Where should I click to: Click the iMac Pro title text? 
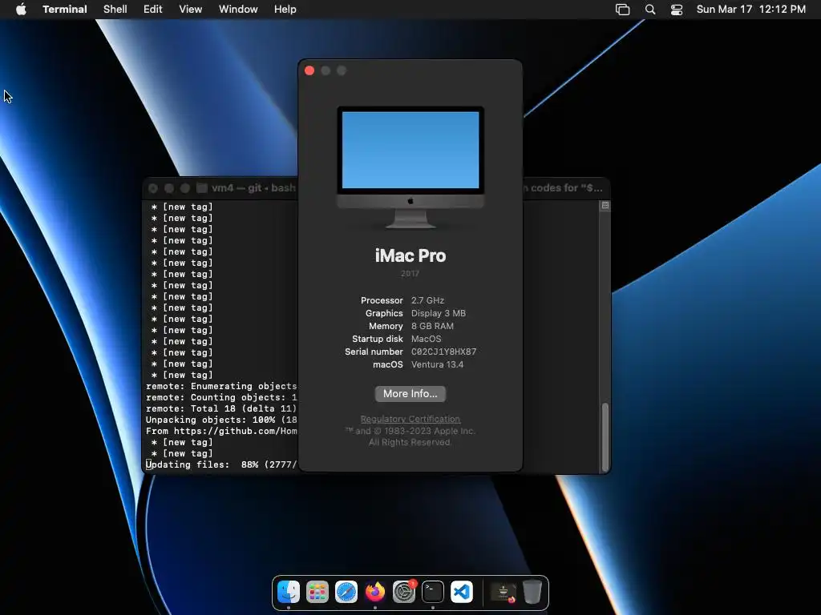[410, 255]
